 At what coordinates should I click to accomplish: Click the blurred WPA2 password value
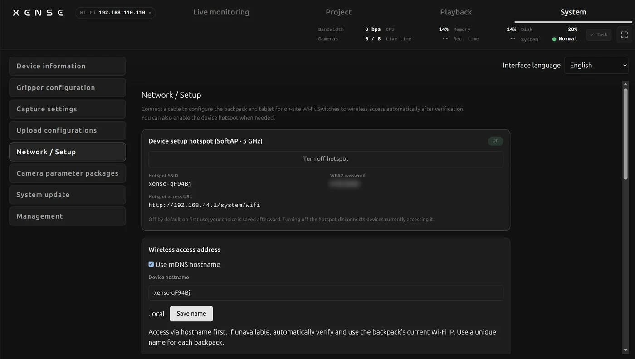click(x=345, y=184)
